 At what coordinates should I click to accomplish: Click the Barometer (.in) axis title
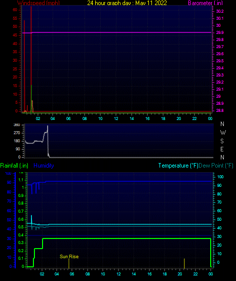tap(205, 3)
